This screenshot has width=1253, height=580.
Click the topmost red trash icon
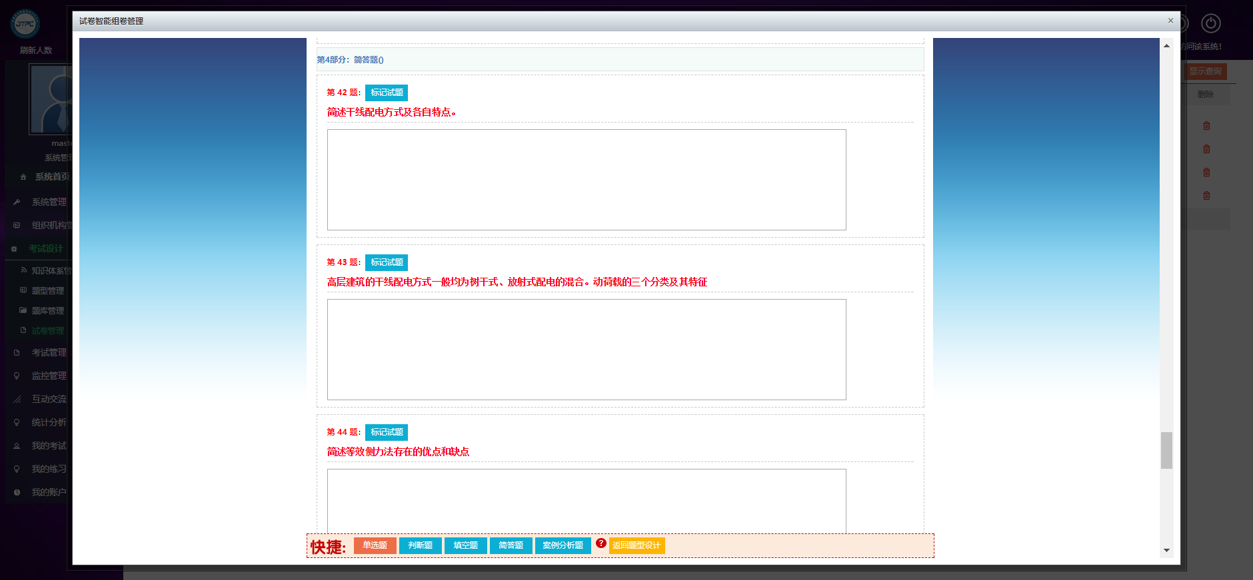[1206, 126]
